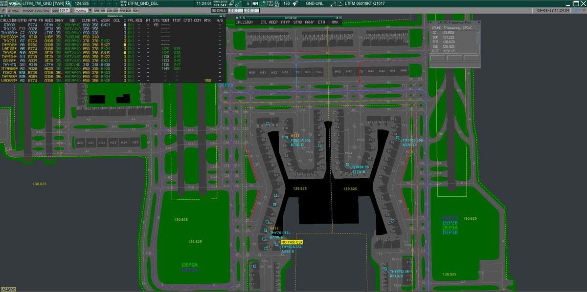Viewport: 587px width, 292px height.
Task: Toggle the CVW button
Action: coord(109,10)
